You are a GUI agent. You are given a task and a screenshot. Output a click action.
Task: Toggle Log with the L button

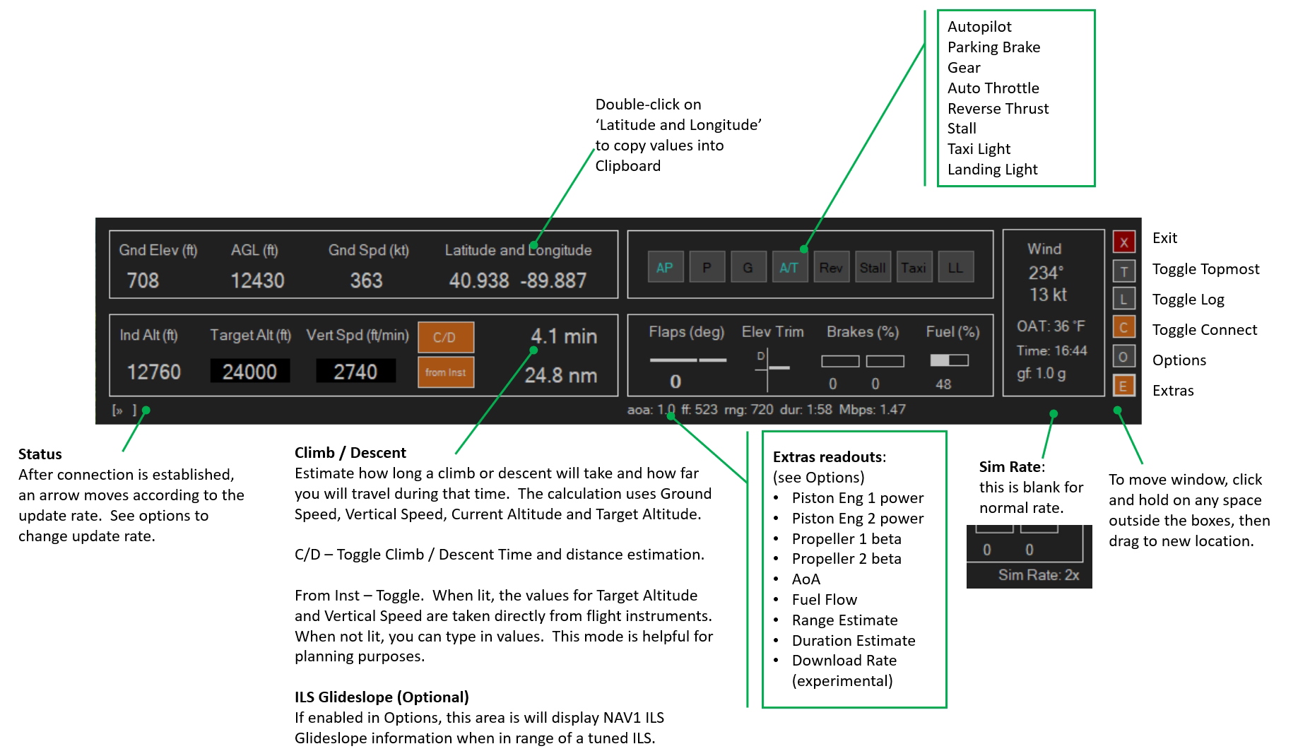tap(1123, 299)
